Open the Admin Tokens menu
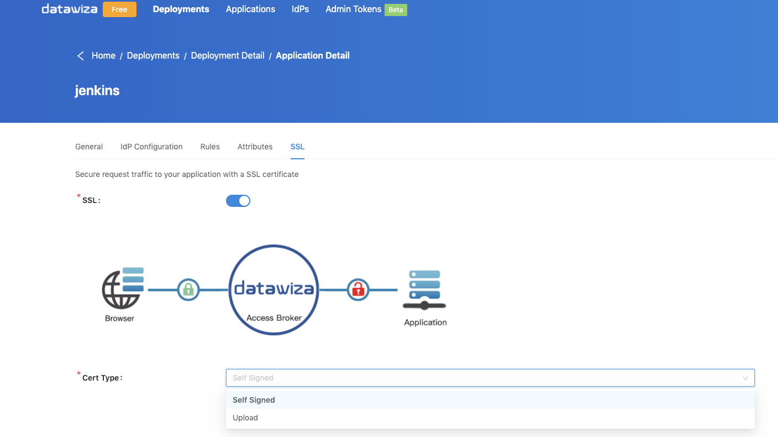This screenshot has height=437, width=778. pos(354,9)
